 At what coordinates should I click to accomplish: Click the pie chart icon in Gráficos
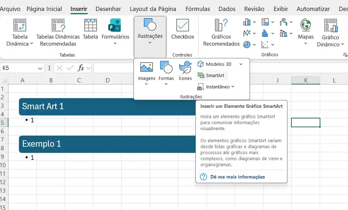247,45
